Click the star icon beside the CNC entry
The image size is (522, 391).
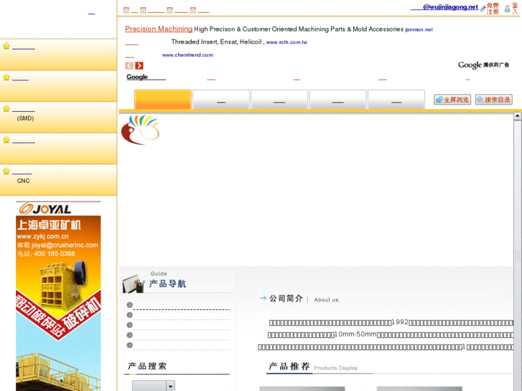[6, 171]
